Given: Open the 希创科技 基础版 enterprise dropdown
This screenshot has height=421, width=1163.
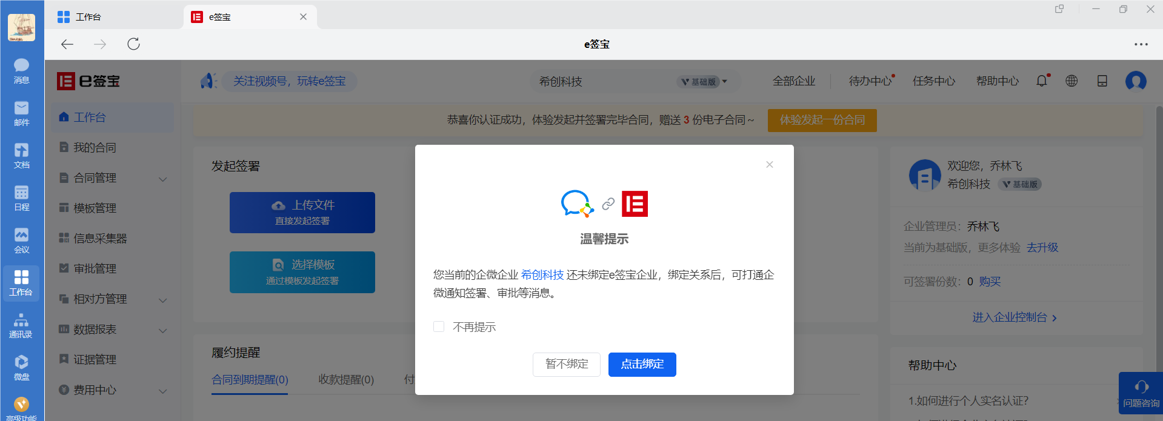Looking at the screenshot, I should click(x=635, y=82).
